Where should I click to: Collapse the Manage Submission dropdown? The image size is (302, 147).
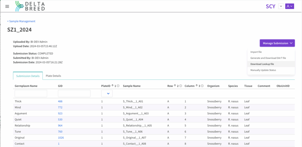tap(277, 43)
